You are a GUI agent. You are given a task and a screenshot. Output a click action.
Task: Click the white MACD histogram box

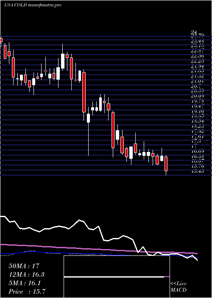[117, 277]
